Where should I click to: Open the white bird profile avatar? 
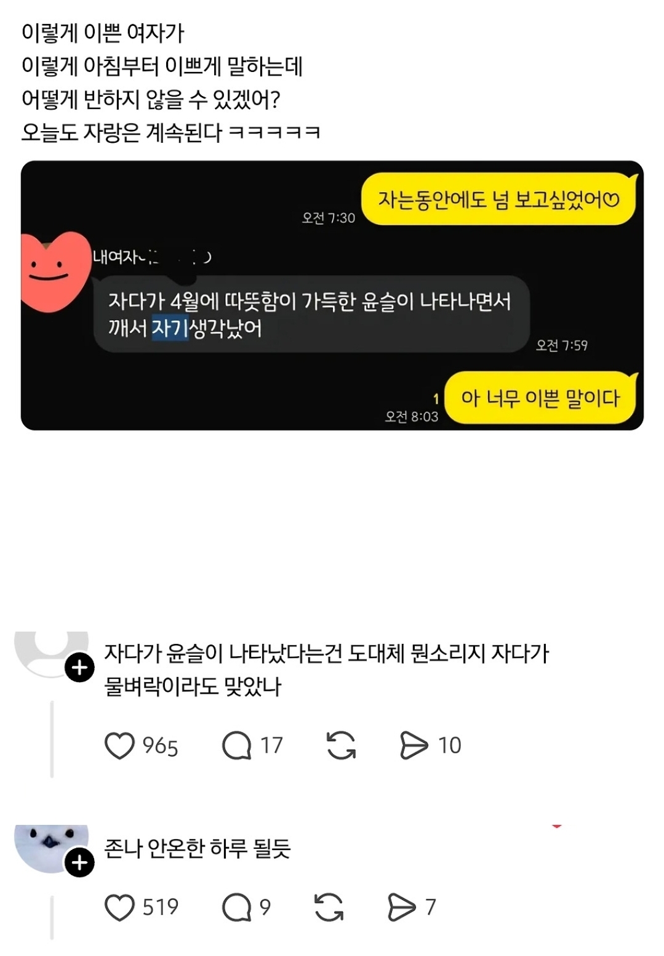(50, 848)
